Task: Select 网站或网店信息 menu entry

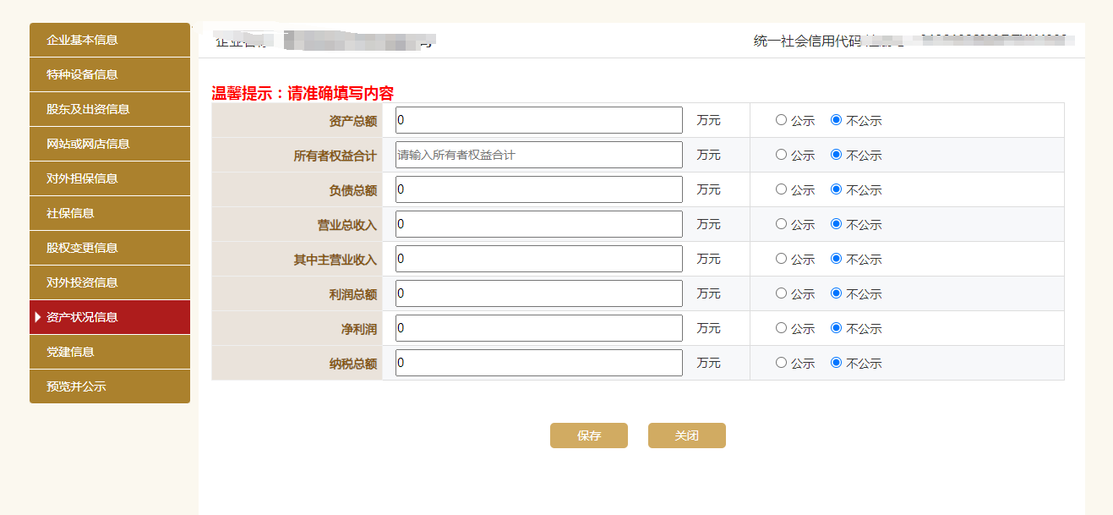Action: pos(110,144)
